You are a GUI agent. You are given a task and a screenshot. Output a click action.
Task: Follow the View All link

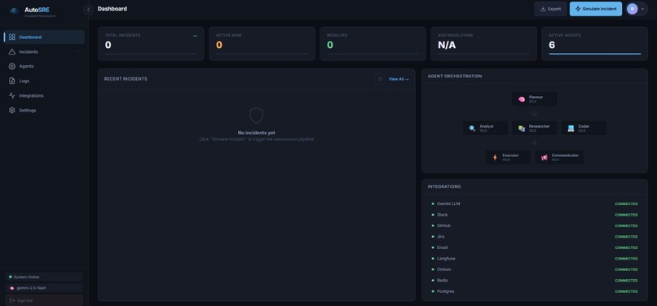click(399, 79)
